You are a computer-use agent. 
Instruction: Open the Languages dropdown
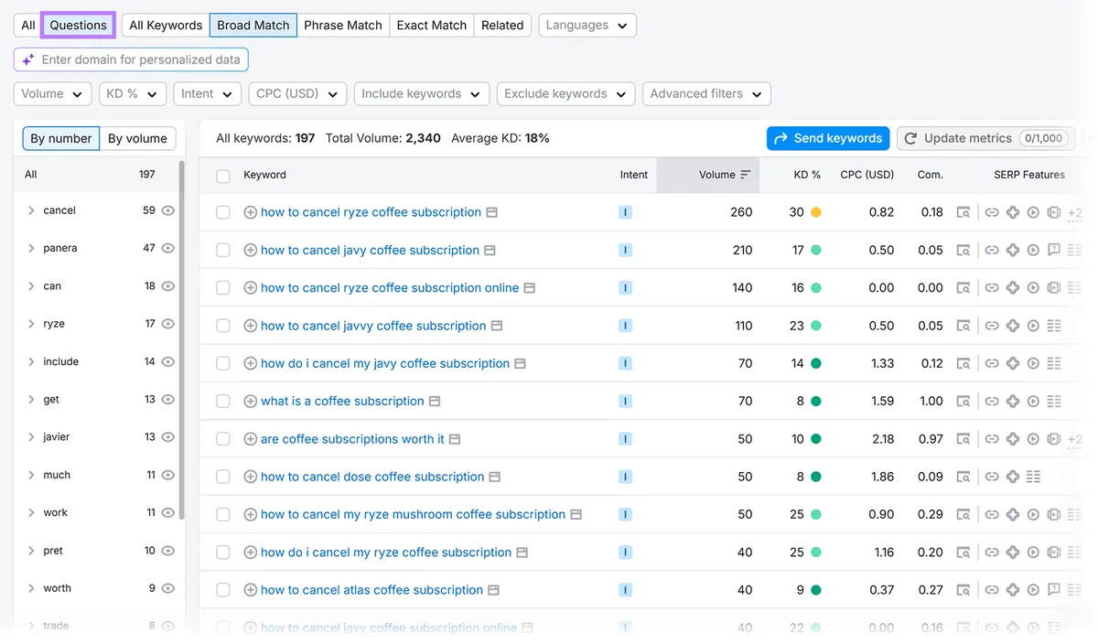click(x=587, y=26)
